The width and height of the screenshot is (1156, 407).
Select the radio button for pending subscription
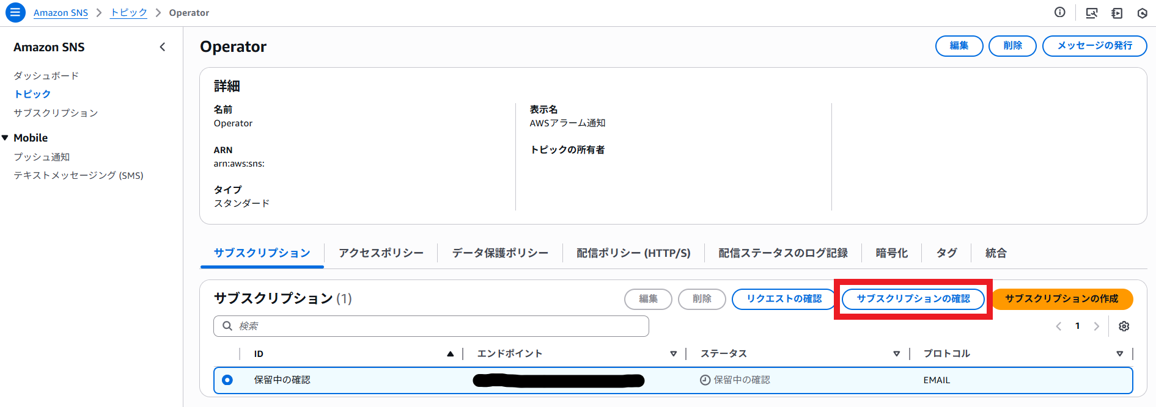227,380
